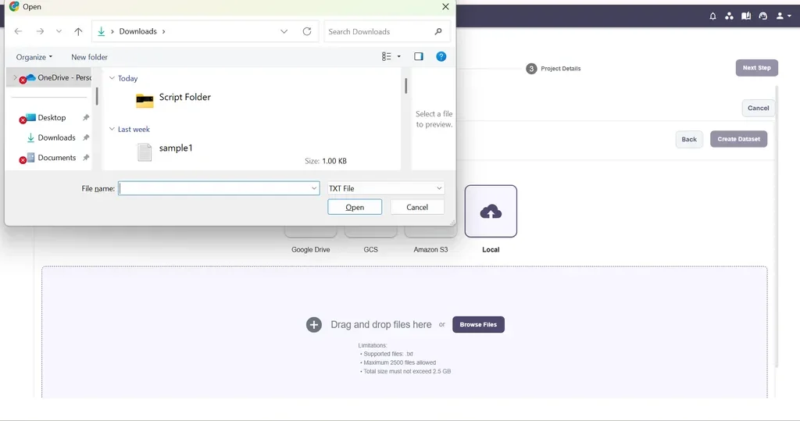Click the navigation pane scrollbar
This screenshot has height=421, width=800.
96,96
